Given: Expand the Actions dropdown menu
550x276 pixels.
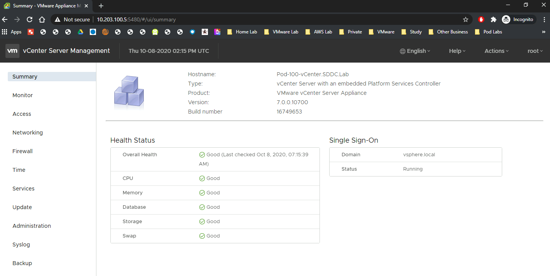Looking at the screenshot, I should click(x=496, y=51).
